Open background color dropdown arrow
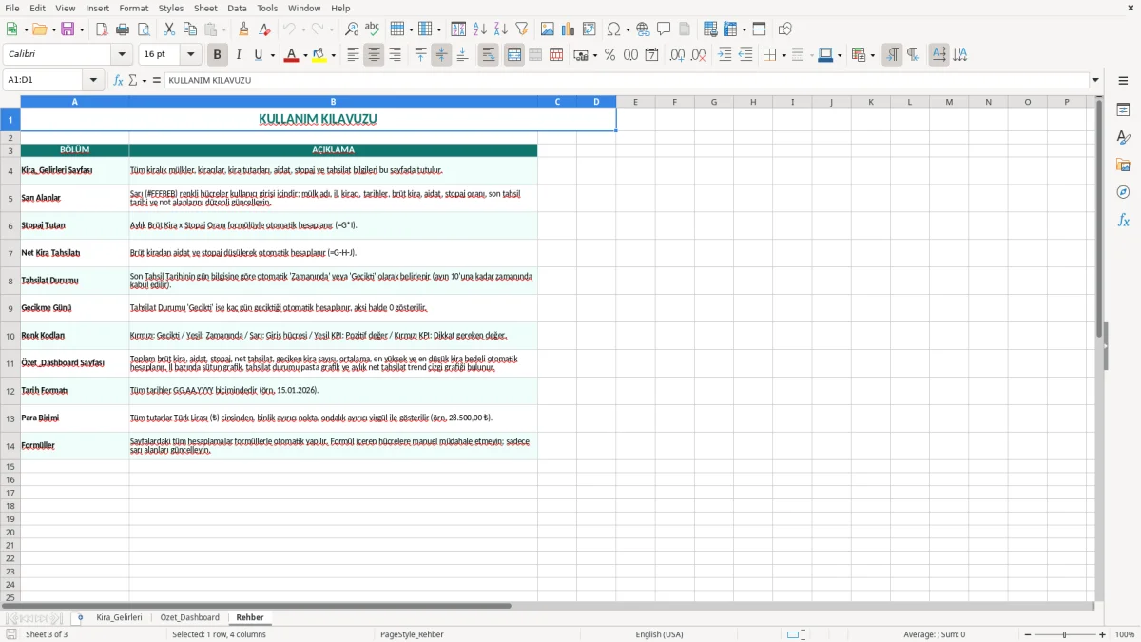1141x642 pixels. pos(334,55)
